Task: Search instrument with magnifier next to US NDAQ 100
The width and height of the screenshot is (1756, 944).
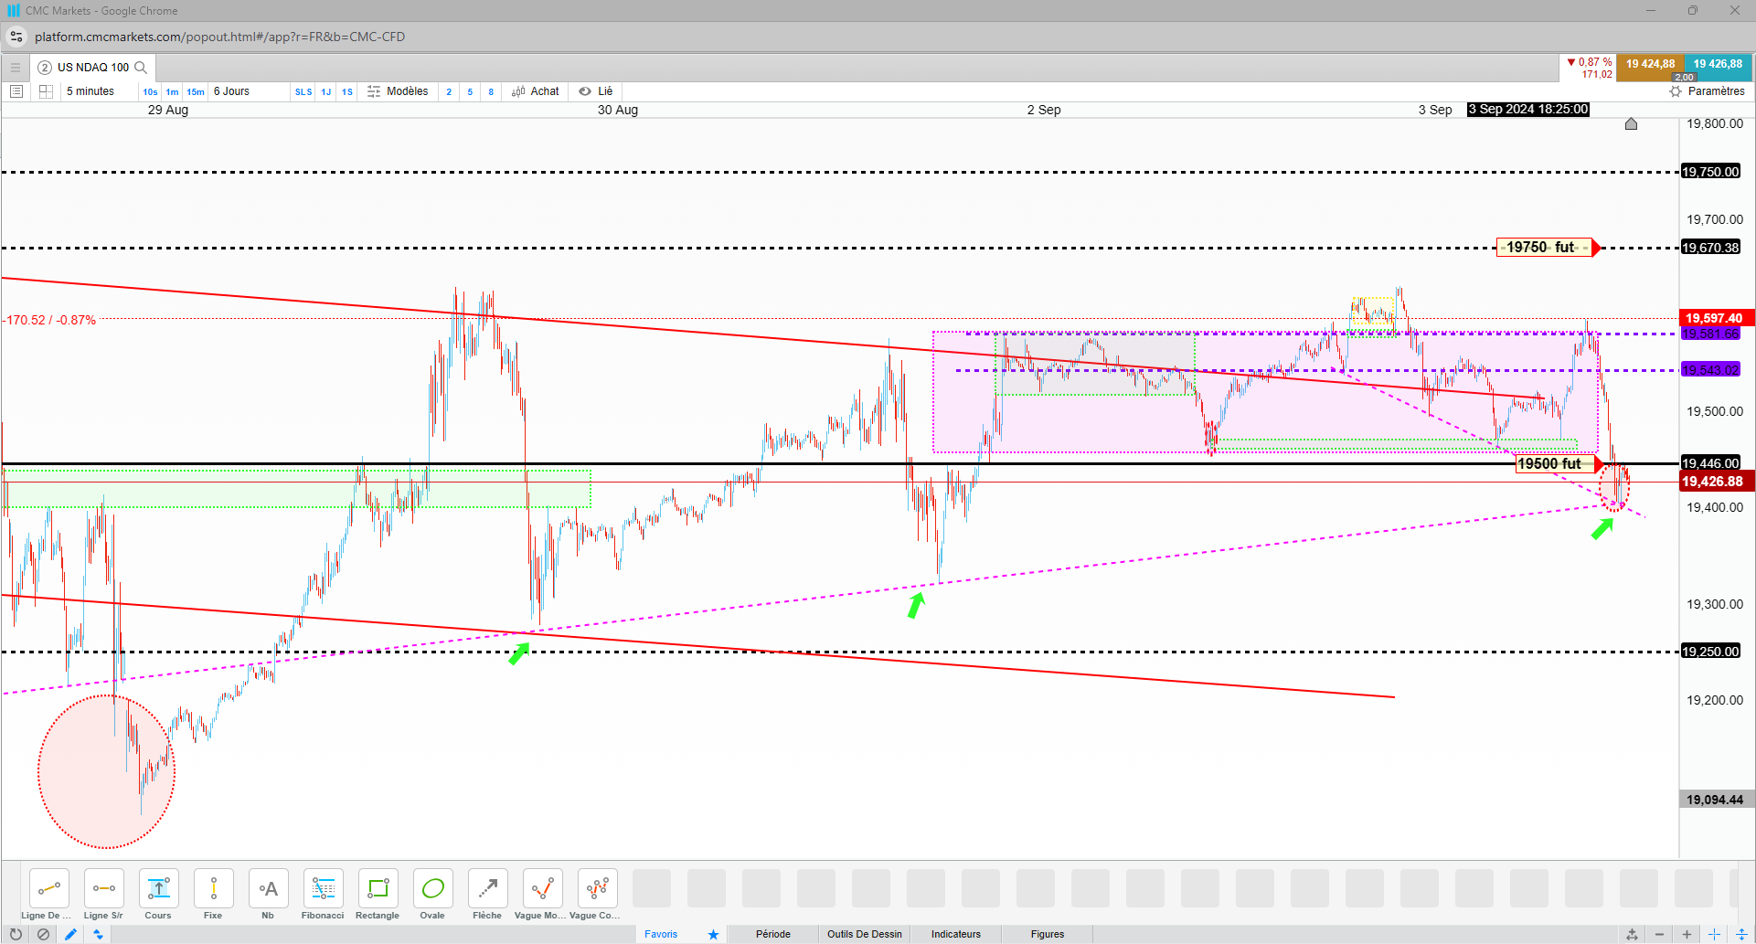Action: [141, 68]
